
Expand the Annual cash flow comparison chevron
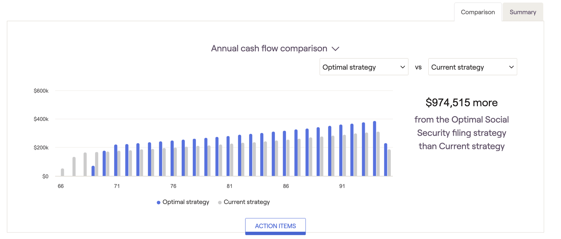tap(335, 49)
